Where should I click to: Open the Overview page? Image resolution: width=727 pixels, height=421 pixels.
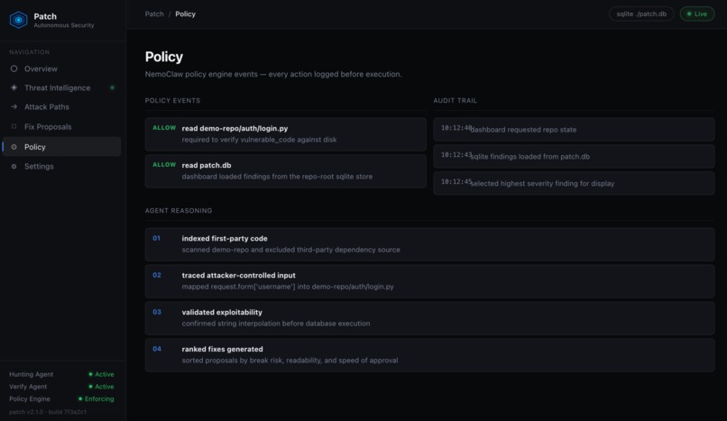tap(61, 69)
